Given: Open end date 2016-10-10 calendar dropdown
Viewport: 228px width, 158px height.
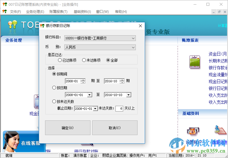Looking at the screenshot, I should point(129,95).
